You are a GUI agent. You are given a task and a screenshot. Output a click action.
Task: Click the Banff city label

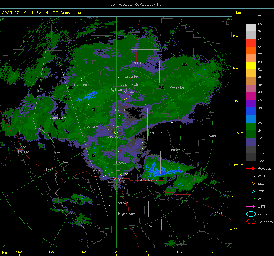tap(50, 170)
